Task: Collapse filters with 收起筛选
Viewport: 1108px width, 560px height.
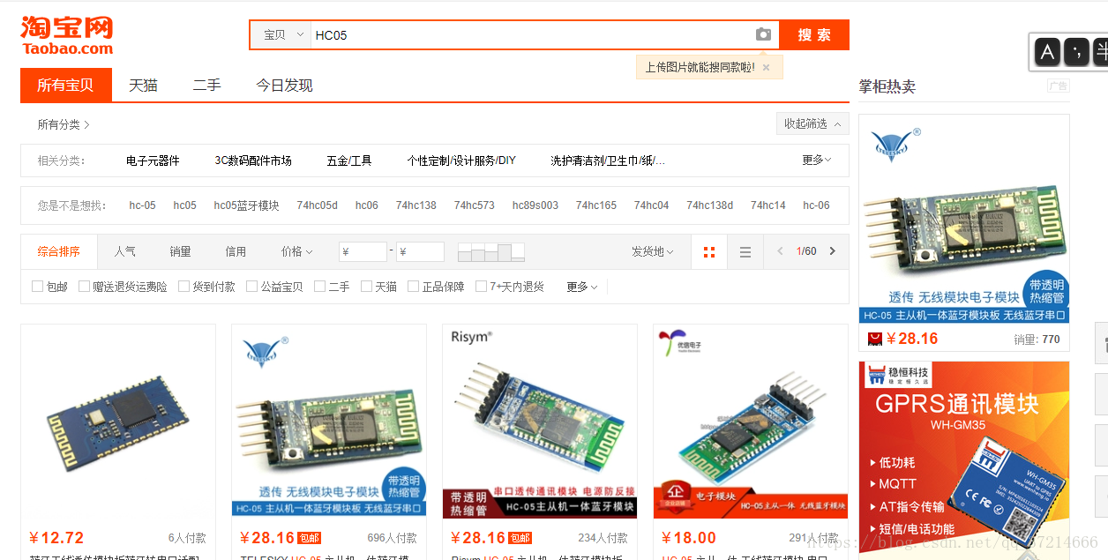Action: pos(812,123)
